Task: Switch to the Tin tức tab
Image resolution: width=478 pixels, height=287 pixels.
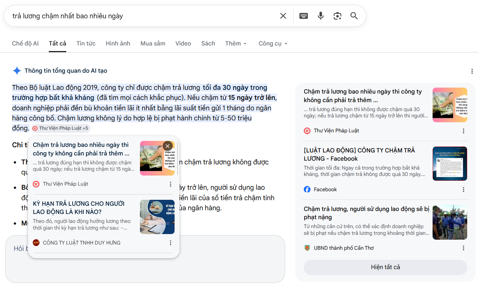Action: pos(86,44)
